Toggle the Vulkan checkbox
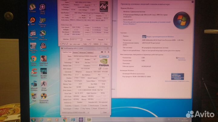 pyautogui.click(x=73, y=109)
